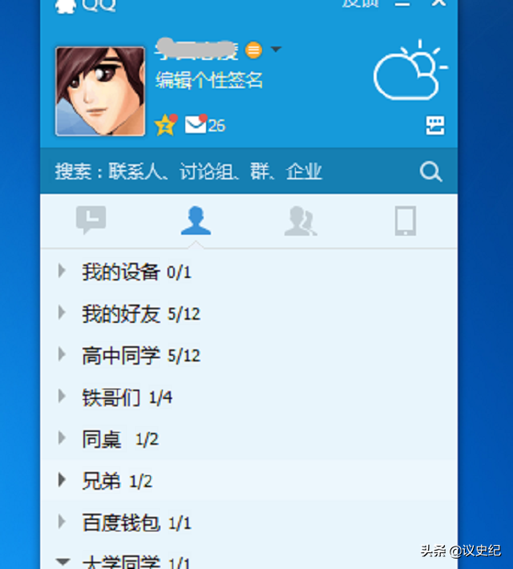Viewport: 513px width, 569px height.
Task: Open the status dropdown arrow beside the nickname
Action: click(276, 49)
